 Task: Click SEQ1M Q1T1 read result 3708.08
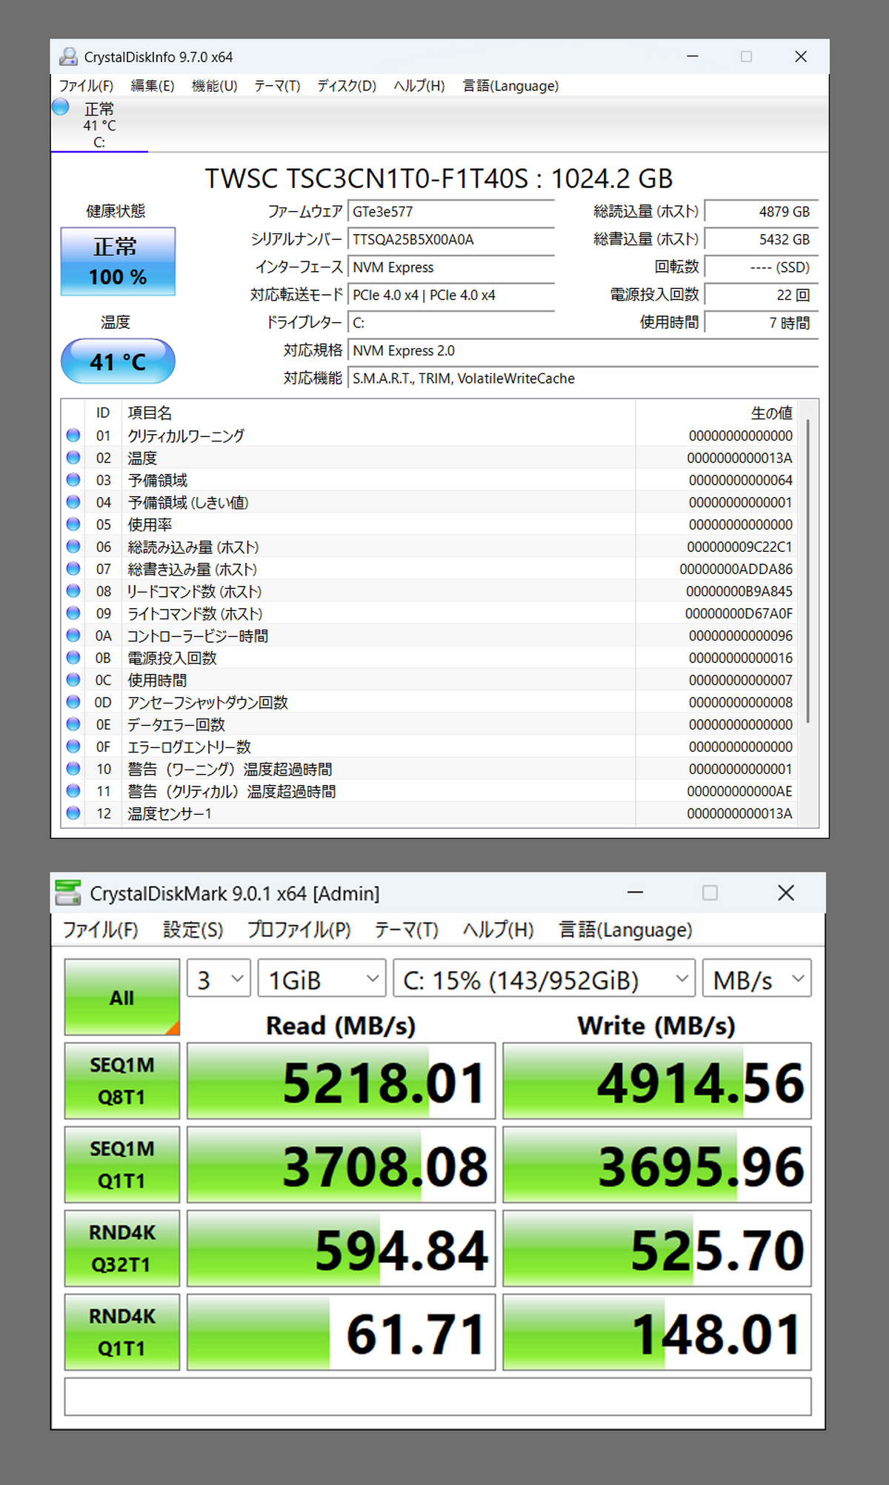tap(341, 1164)
